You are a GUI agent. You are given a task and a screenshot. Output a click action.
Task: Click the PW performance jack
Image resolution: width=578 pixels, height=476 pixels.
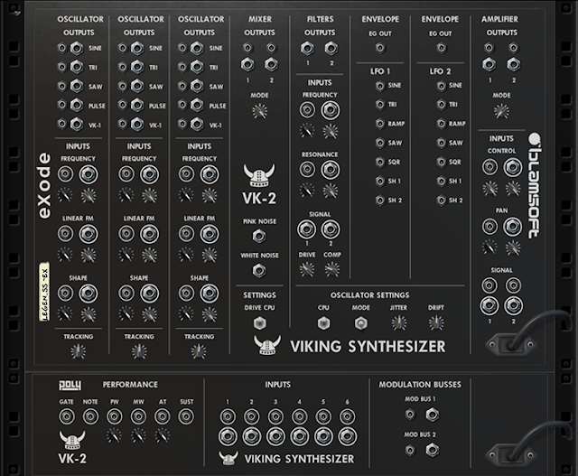pyautogui.click(x=115, y=416)
